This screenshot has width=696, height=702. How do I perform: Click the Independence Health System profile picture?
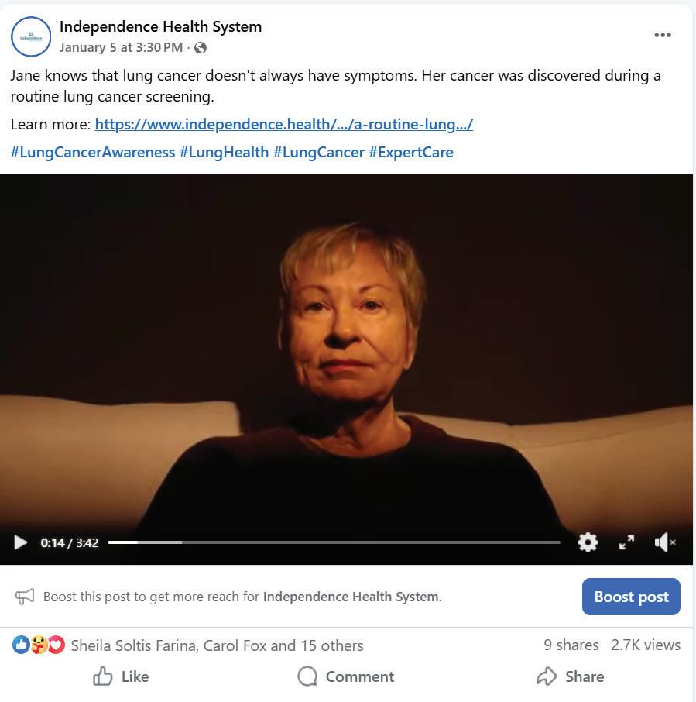point(31,36)
